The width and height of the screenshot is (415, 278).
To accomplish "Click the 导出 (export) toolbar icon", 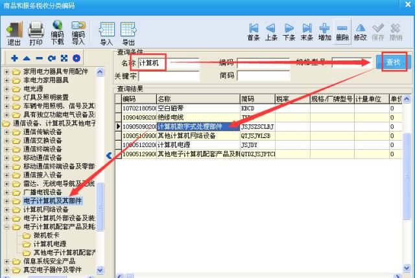I will pos(128,32).
